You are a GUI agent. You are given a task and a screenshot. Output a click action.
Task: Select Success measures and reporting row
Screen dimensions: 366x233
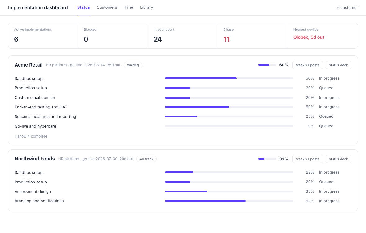pos(183,116)
